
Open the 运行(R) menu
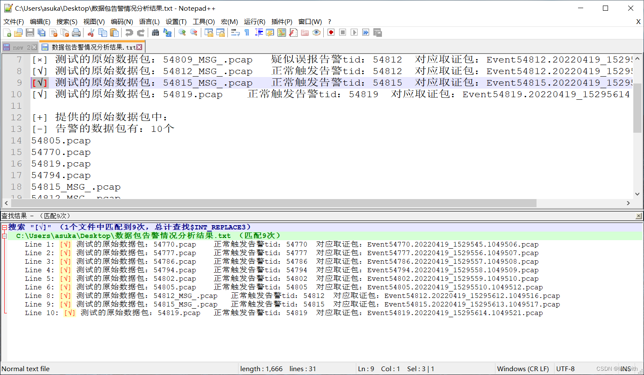click(255, 21)
